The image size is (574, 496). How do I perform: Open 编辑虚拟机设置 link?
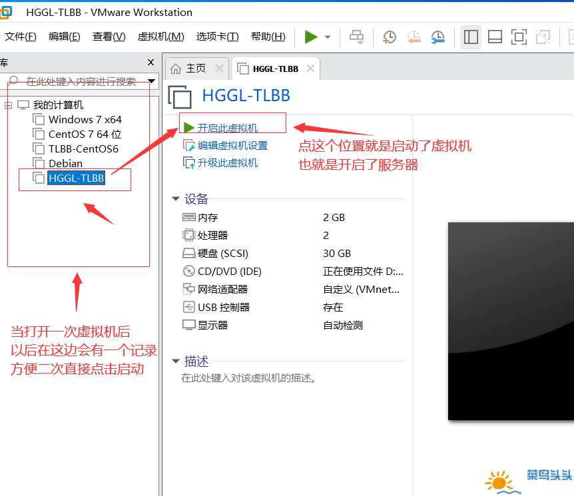232,145
